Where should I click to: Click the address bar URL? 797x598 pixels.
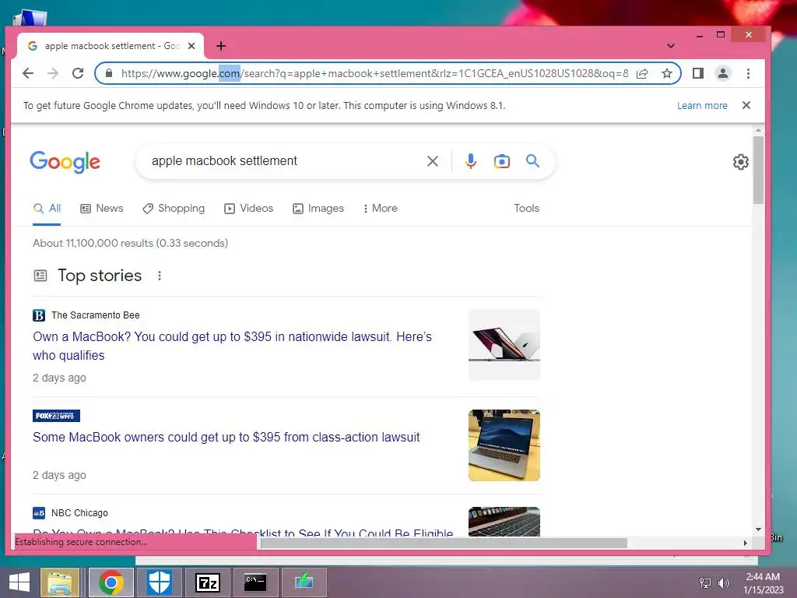(x=374, y=73)
